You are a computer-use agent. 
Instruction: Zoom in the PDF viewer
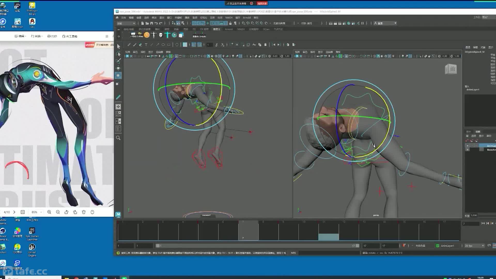coord(49,212)
